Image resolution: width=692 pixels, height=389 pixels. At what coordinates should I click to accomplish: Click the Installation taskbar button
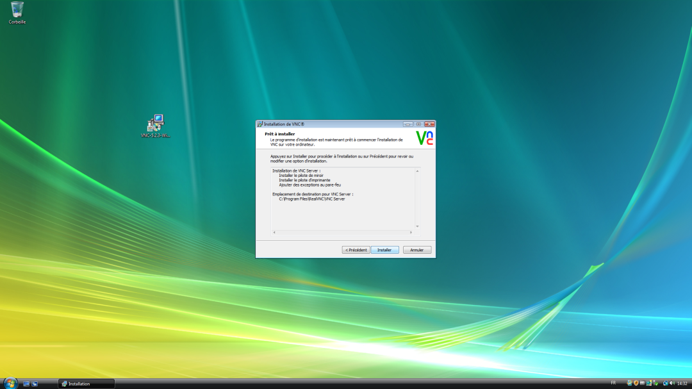(86, 384)
